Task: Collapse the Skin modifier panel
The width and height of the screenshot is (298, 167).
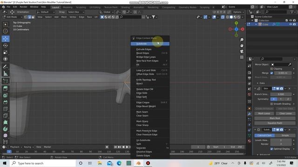Action: [x=255, y=89]
